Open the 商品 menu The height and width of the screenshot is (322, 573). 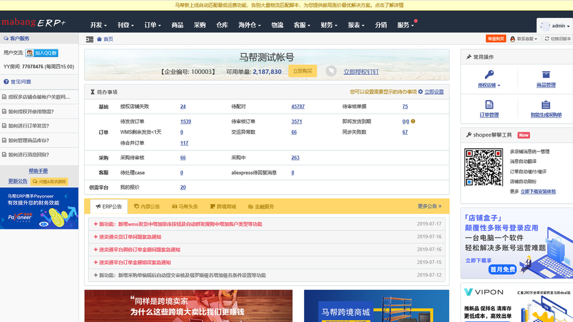point(177,25)
